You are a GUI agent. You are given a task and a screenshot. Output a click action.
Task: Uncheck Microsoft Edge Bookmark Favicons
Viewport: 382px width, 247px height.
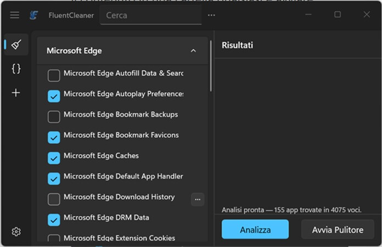(54, 137)
